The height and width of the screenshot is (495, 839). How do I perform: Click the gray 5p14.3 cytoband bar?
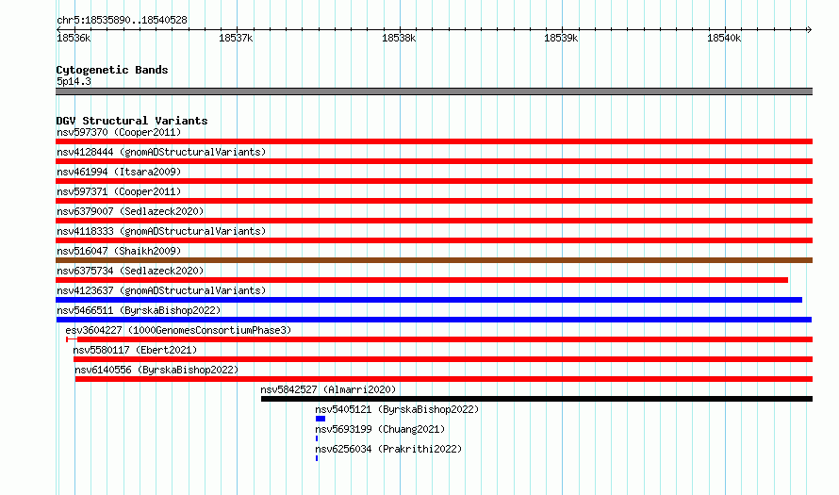[434, 91]
